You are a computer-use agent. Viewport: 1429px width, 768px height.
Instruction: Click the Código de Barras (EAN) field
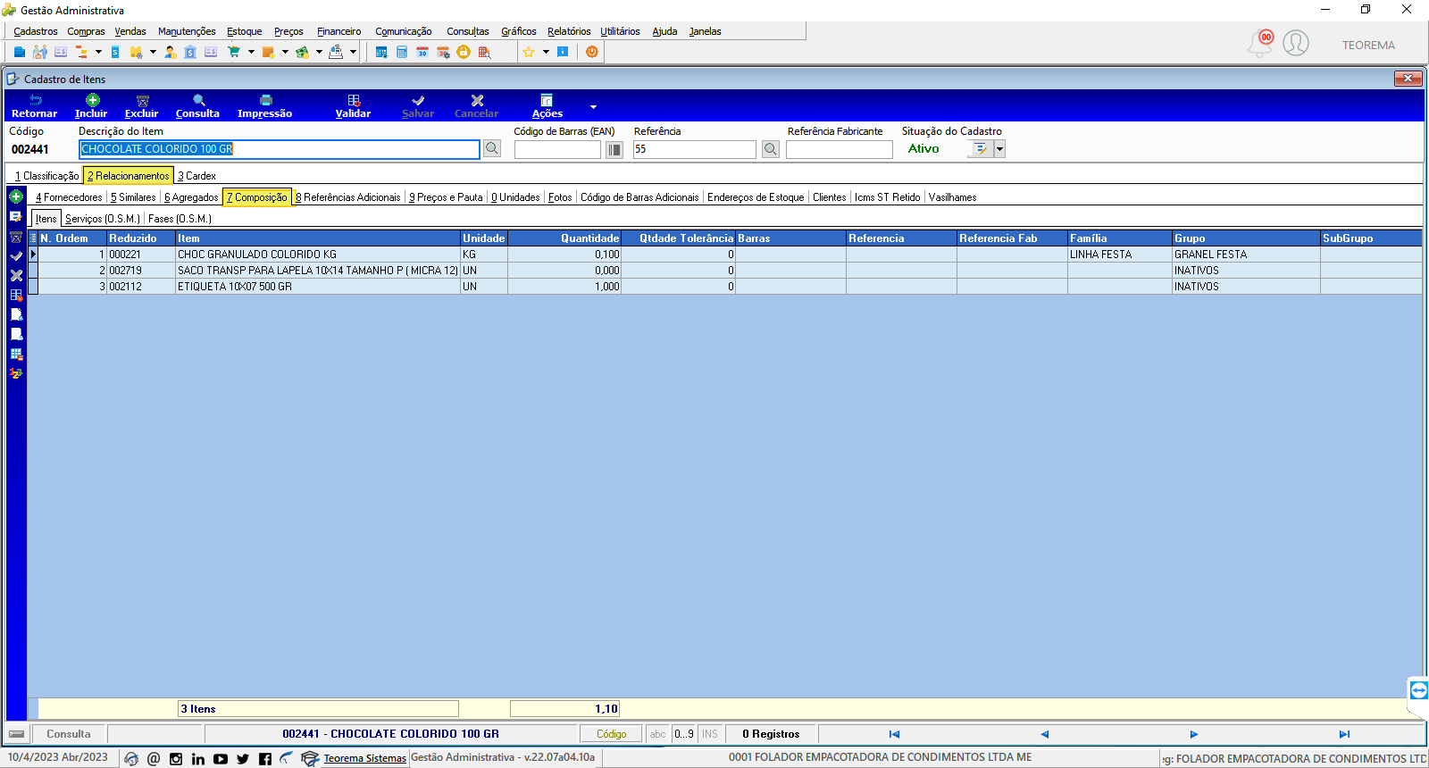[557, 150]
